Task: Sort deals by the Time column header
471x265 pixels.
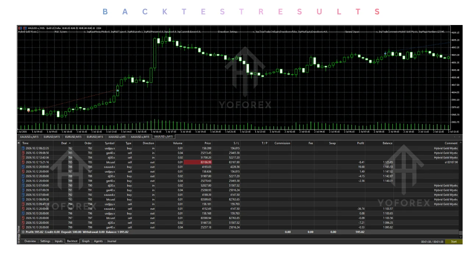Action: [25, 143]
